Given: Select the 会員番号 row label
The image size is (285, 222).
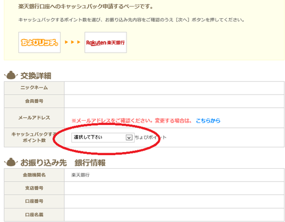Looking at the screenshot, I should click(34, 101).
